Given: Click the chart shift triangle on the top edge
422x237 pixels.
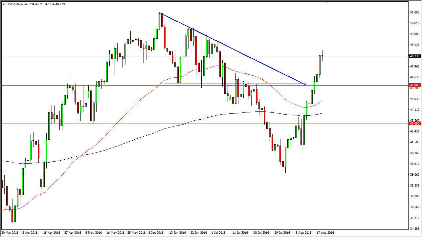Looking at the screenshot, I should 326,2.
